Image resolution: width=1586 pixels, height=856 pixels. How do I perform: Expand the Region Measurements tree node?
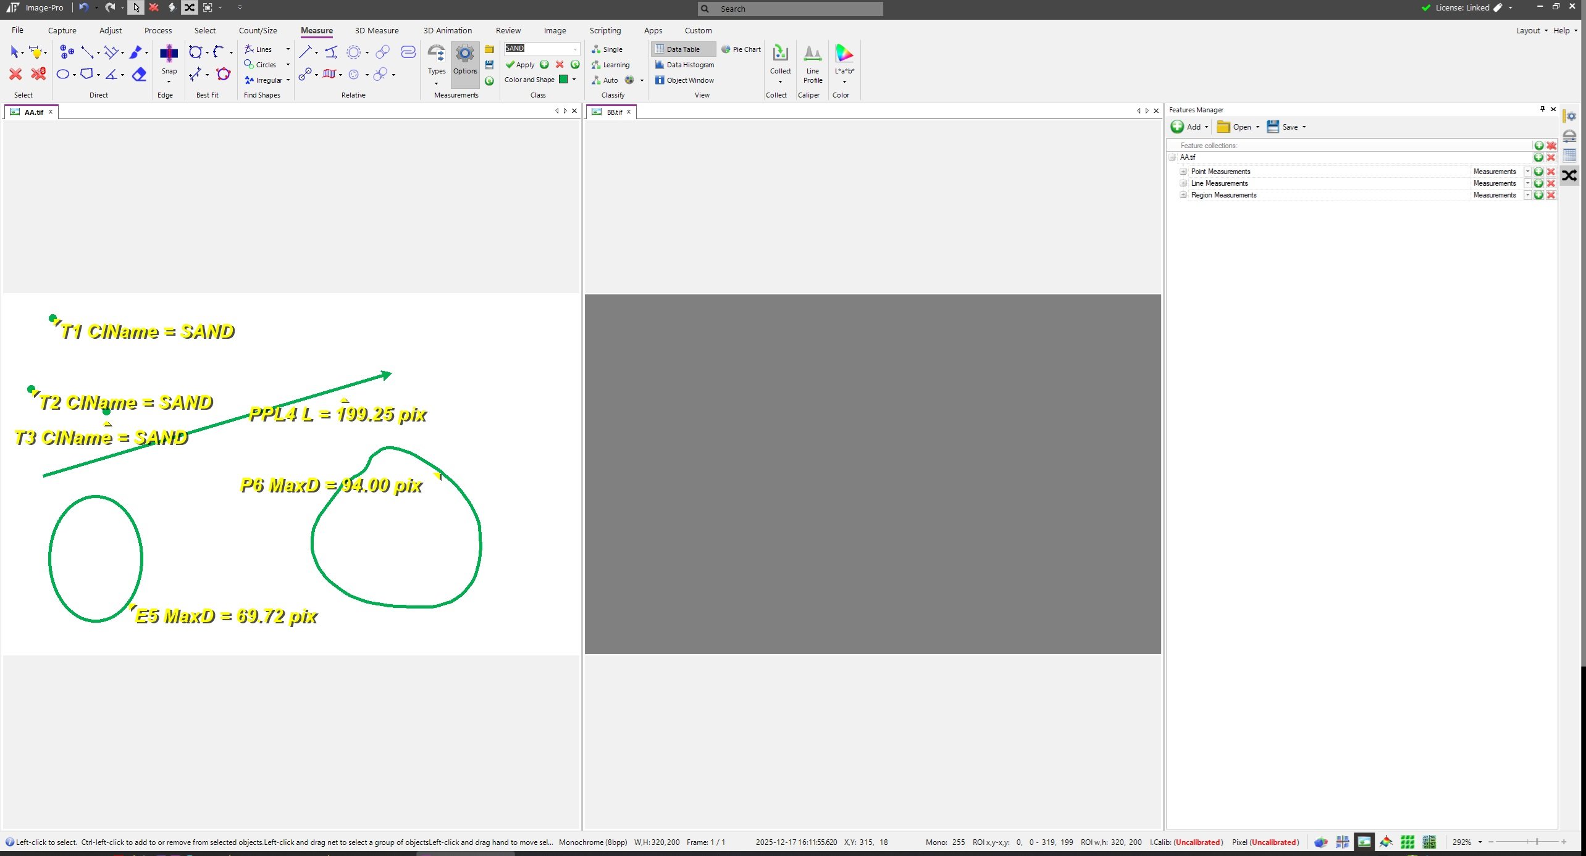coord(1183,195)
